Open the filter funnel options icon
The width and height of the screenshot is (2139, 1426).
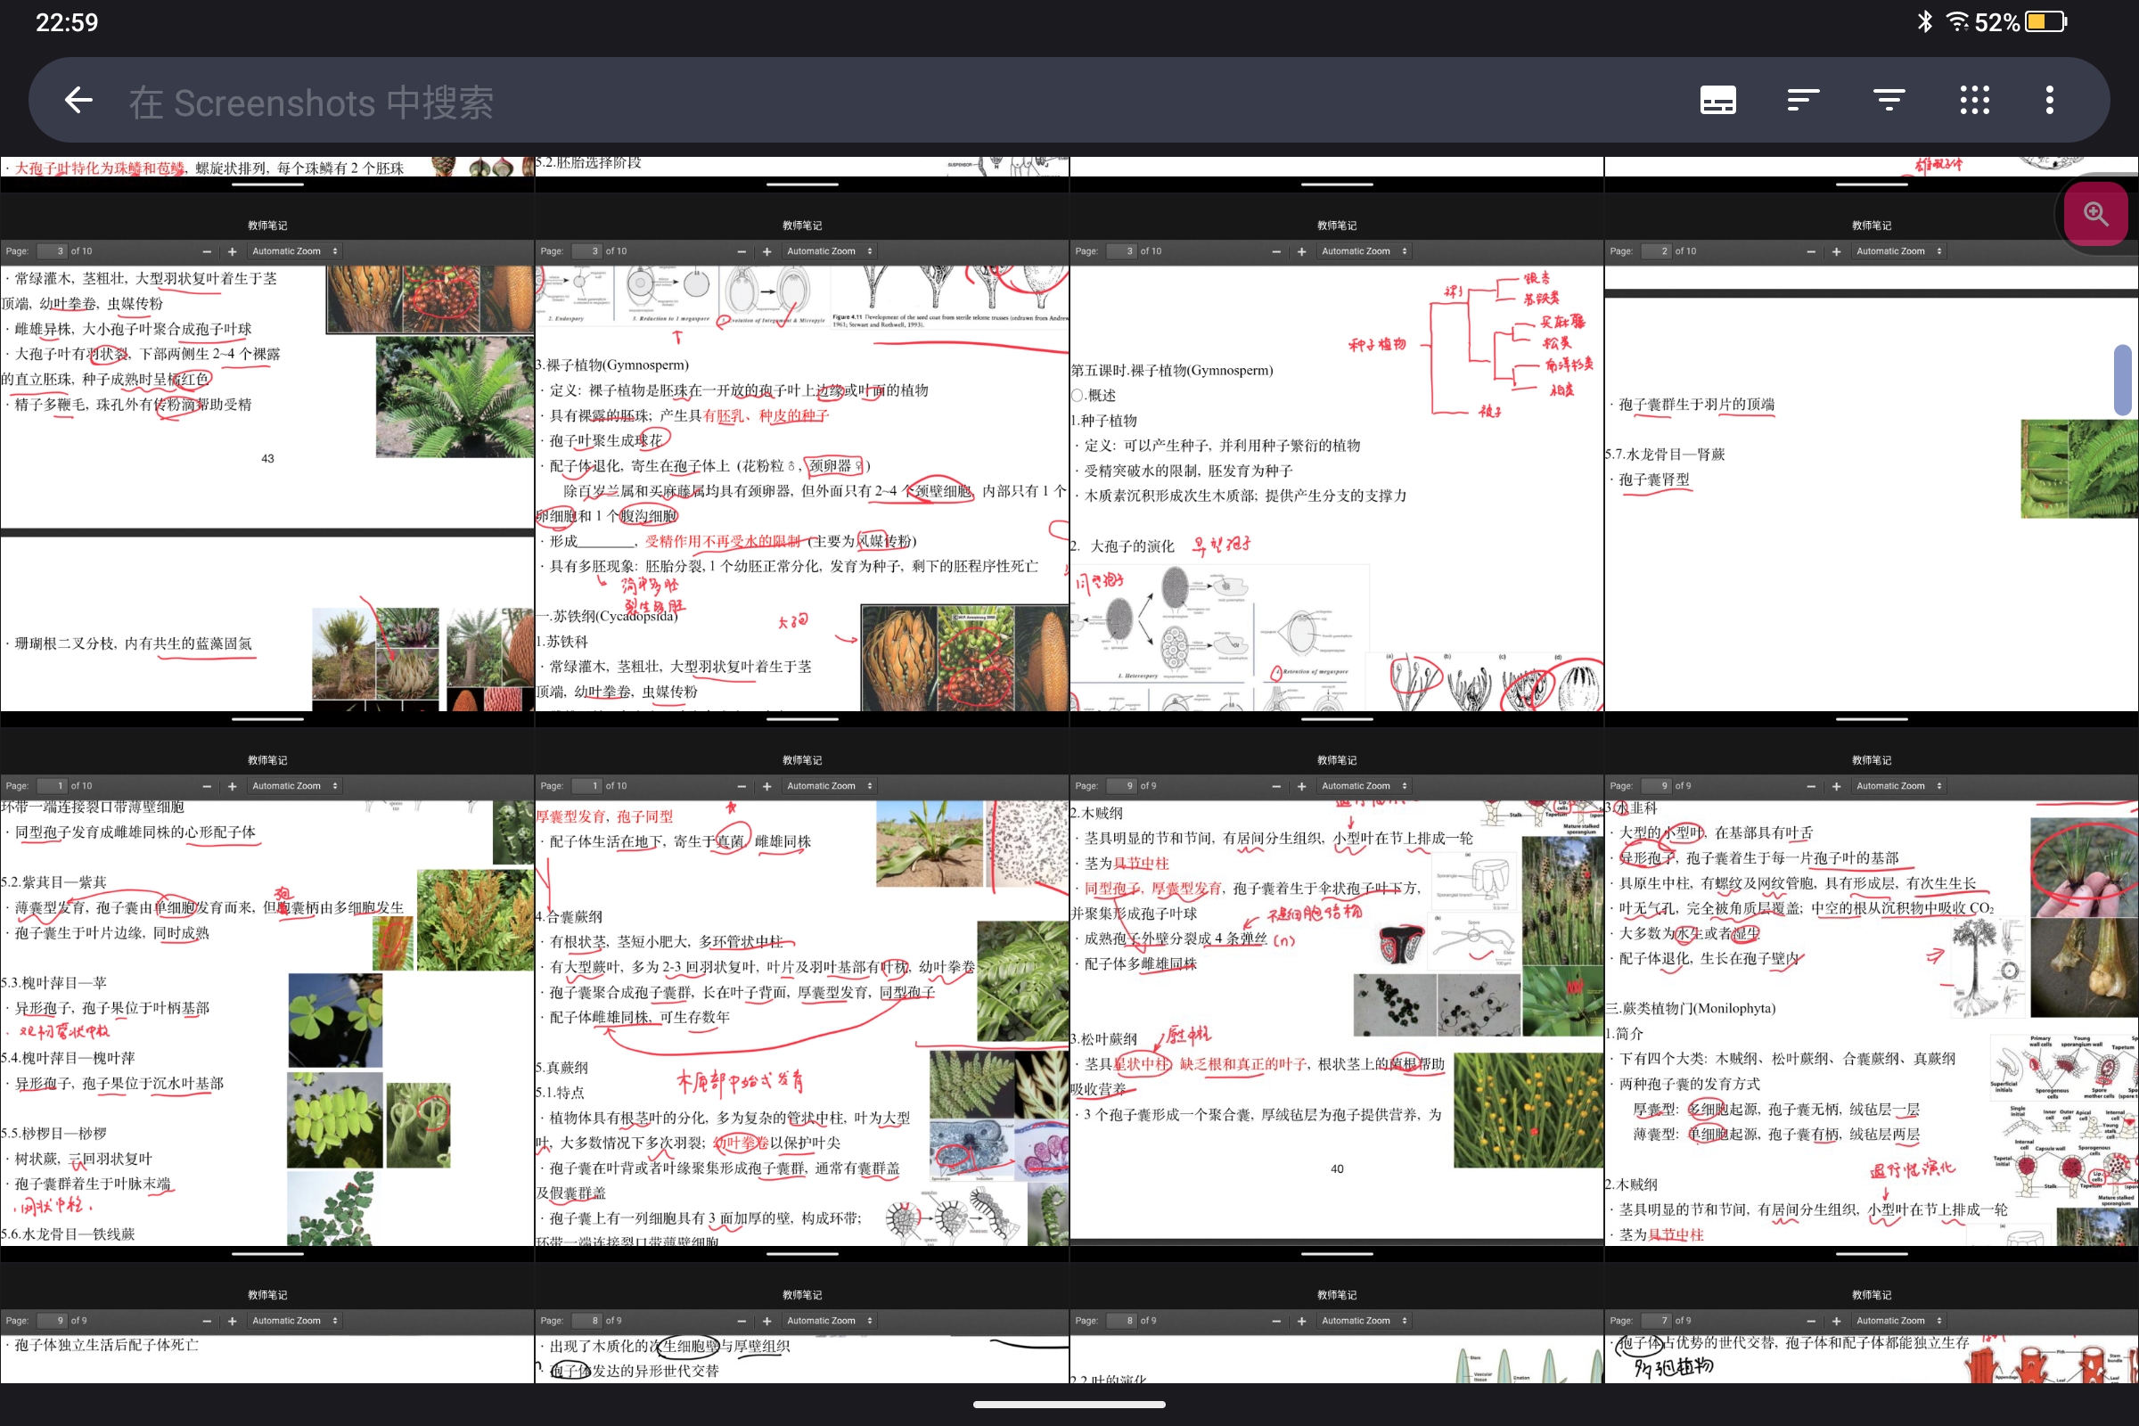click(1889, 100)
